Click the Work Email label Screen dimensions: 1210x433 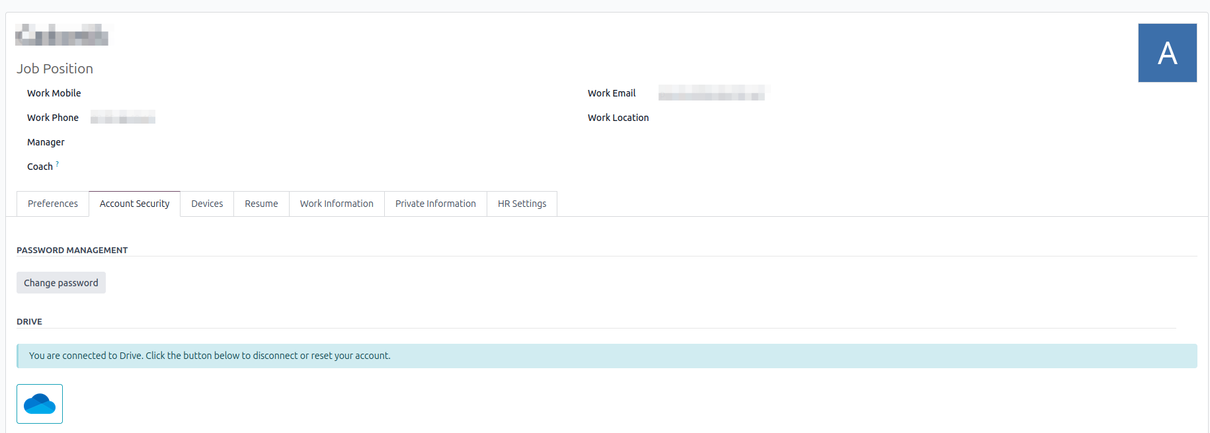612,93
